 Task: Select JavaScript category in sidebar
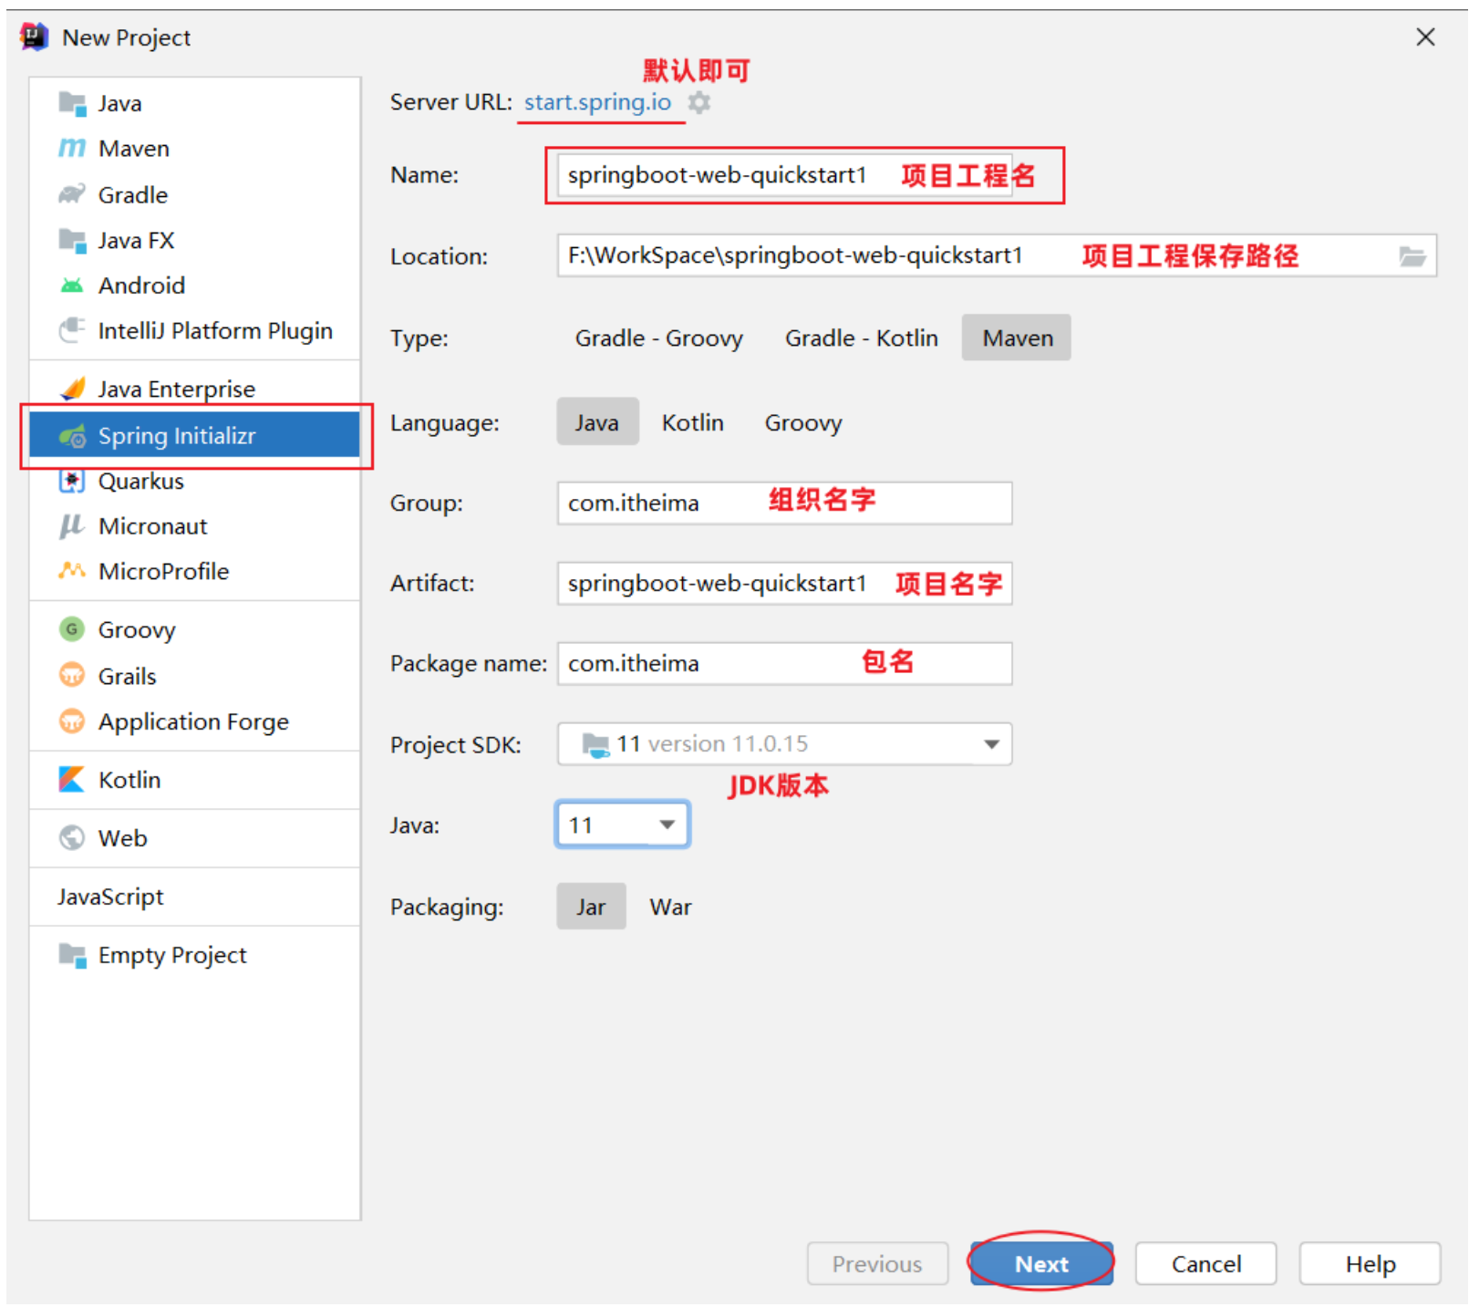click(195, 897)
